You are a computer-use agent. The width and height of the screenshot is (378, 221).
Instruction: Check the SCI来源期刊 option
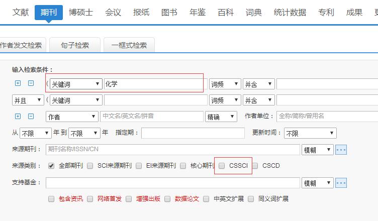coord(90,166)
